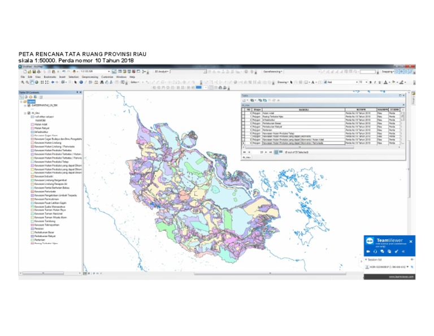Open the File menu
This screenshot has width=434, height=336.
(23, 77)
